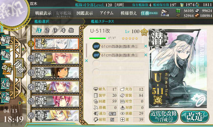Click the equipment list scrollbar

86,51
